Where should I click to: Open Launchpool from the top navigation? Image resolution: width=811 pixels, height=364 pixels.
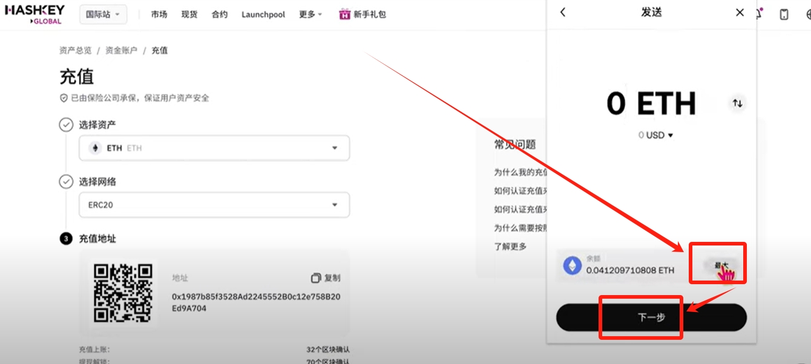(x=263, y=15)
